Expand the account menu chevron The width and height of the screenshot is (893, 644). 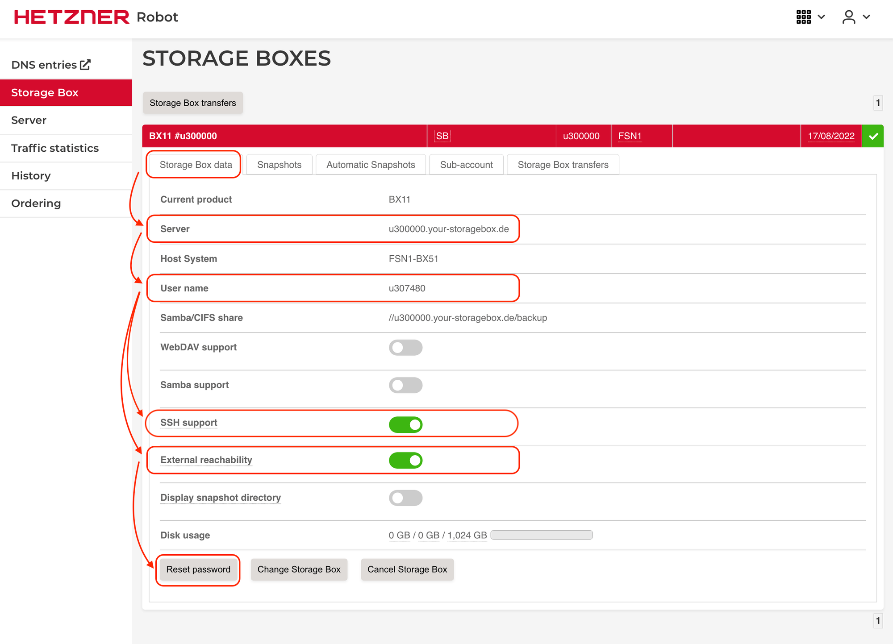pos(866,17)
